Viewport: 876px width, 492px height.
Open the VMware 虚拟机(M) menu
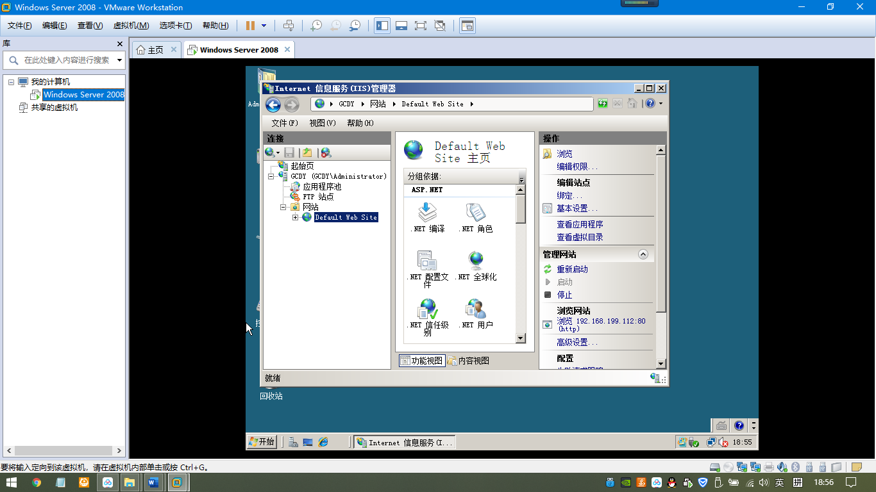coord(131,26)
